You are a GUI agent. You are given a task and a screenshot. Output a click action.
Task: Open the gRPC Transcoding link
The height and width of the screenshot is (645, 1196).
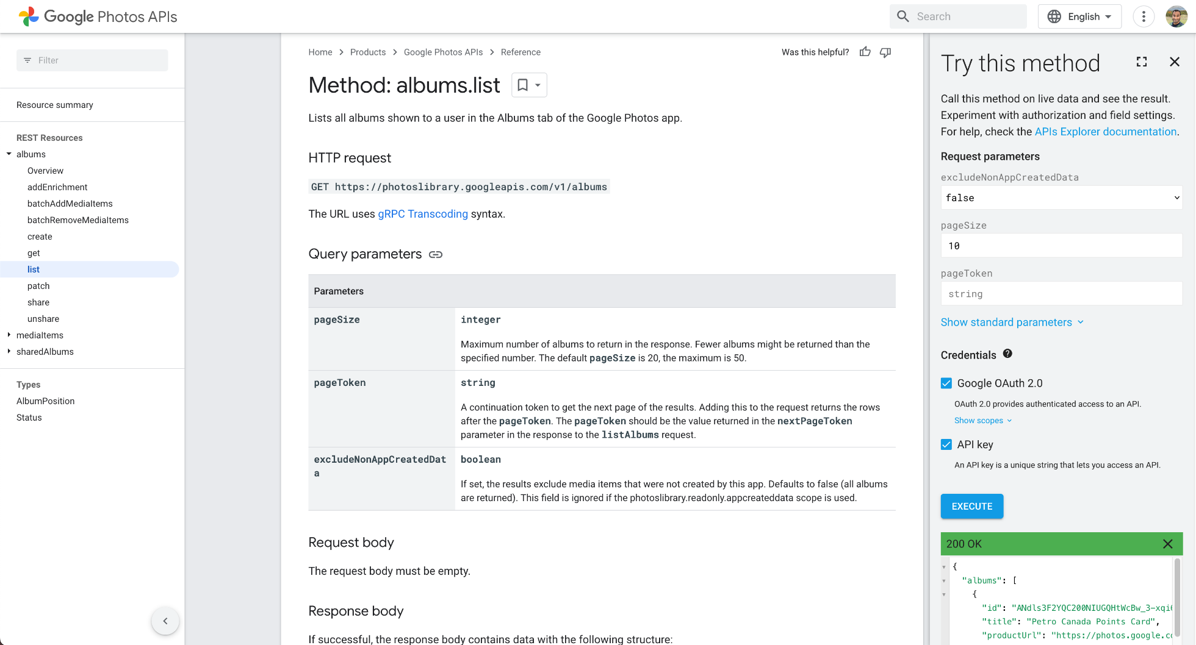(423, 214)
